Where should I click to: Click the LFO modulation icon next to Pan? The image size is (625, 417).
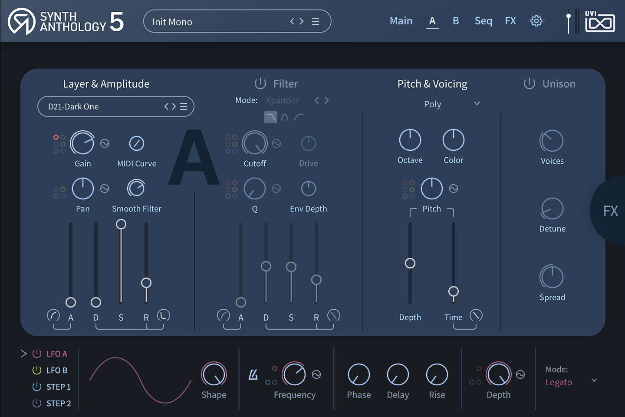[105, 189]
